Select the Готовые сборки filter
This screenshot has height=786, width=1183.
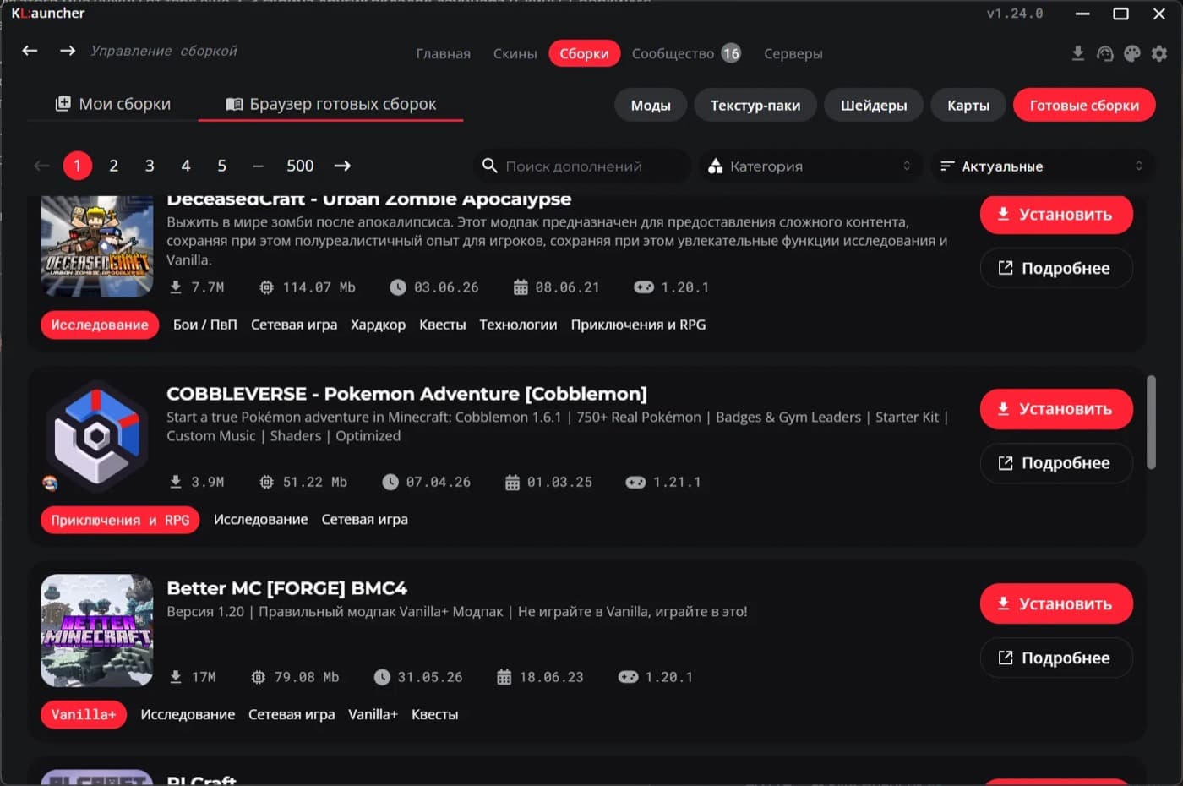point(1084,106)
